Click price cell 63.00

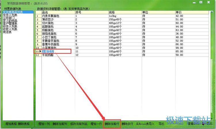[192, 30]
